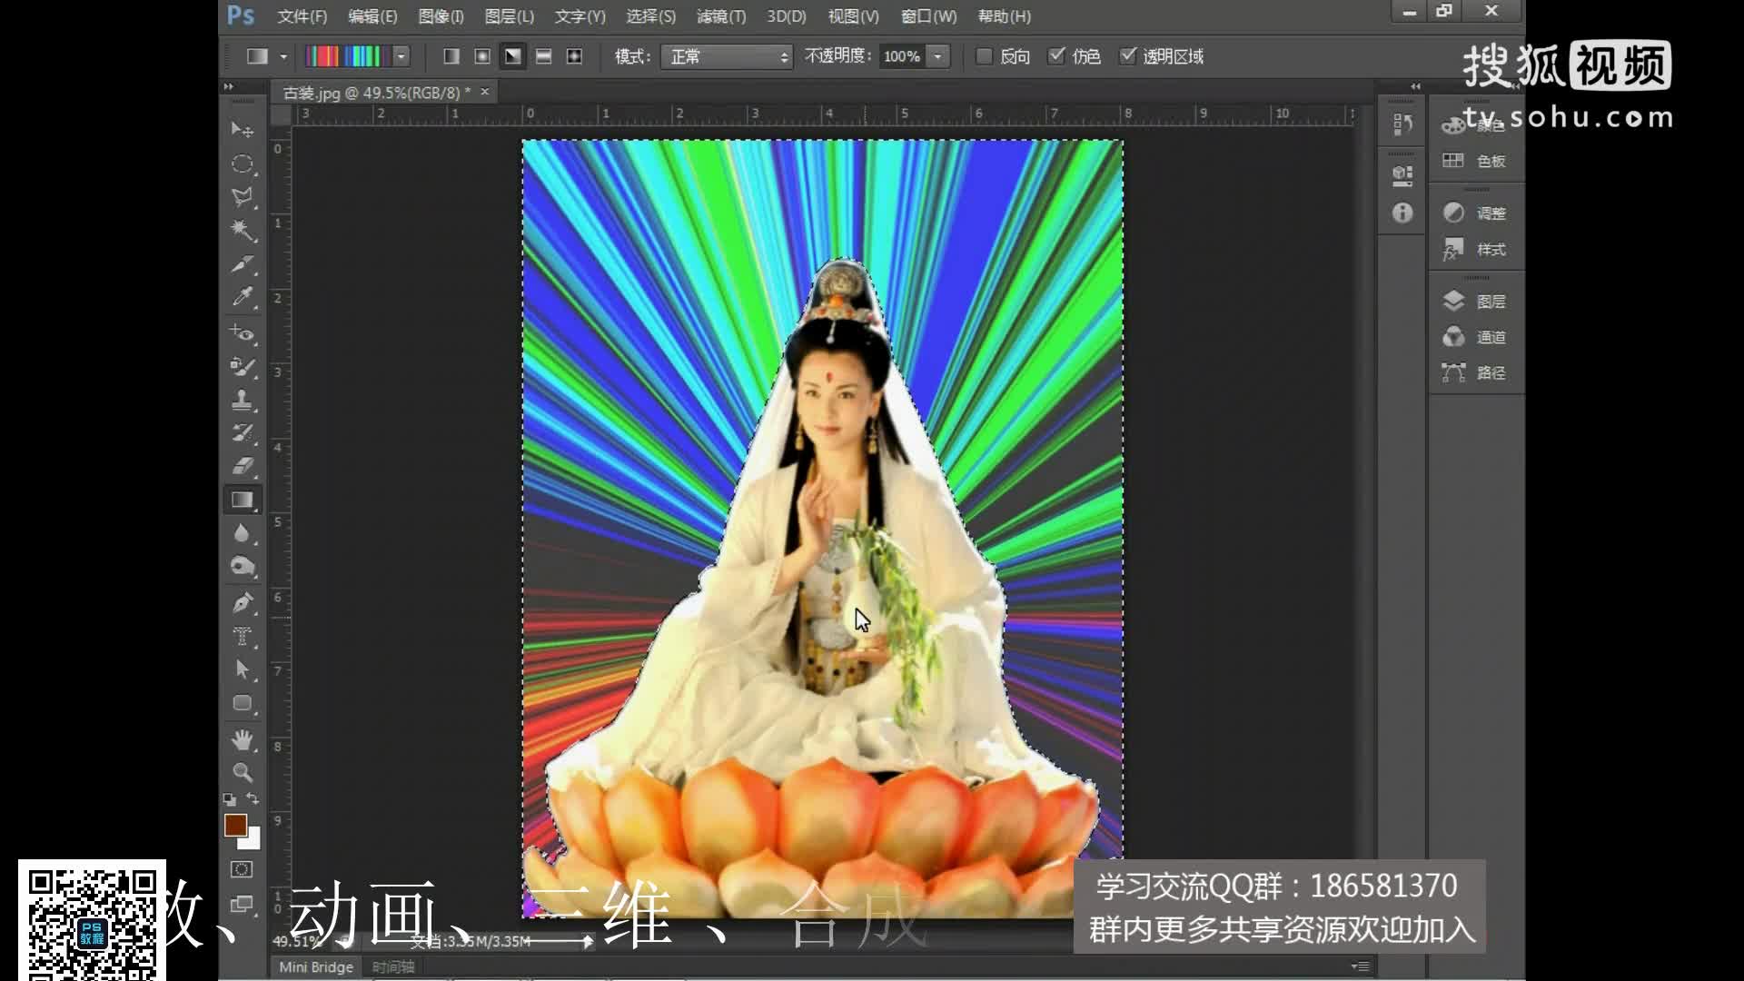
Task: Expand the toolbox with double-arrow
Action: coord(229,87)
